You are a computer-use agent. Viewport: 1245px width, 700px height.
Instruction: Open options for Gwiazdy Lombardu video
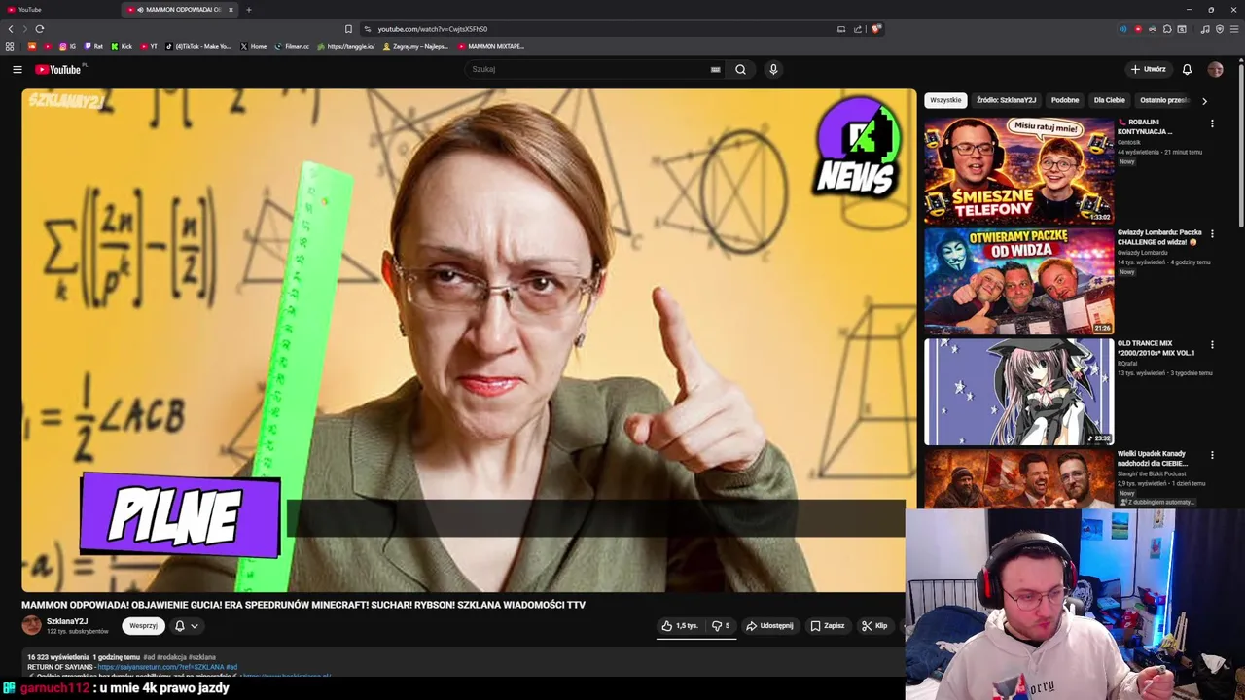1212,234
